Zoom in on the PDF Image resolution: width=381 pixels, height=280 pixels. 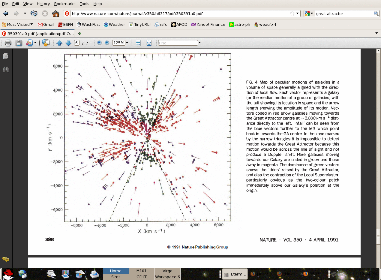pos(107,43)
